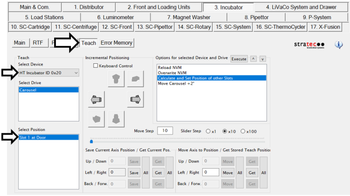
Task: Click the Execute button
Action: [239, 59]
